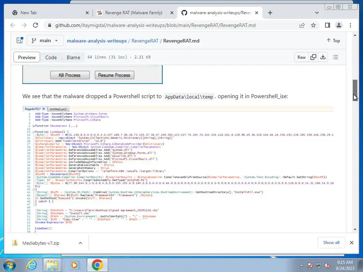This screenshot has height=272, width=363.
Task: Open the taskbar clock showing 9:15 AM
Action: tap(345, 265)
